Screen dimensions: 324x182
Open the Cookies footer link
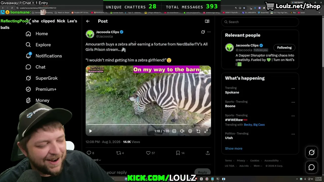(x=255, y=161)
